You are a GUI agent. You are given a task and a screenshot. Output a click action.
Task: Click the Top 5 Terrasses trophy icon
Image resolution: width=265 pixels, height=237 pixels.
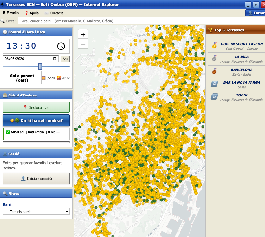(x=210, y=30)
